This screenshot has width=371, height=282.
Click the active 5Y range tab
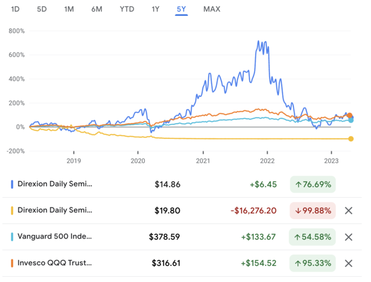182,9
